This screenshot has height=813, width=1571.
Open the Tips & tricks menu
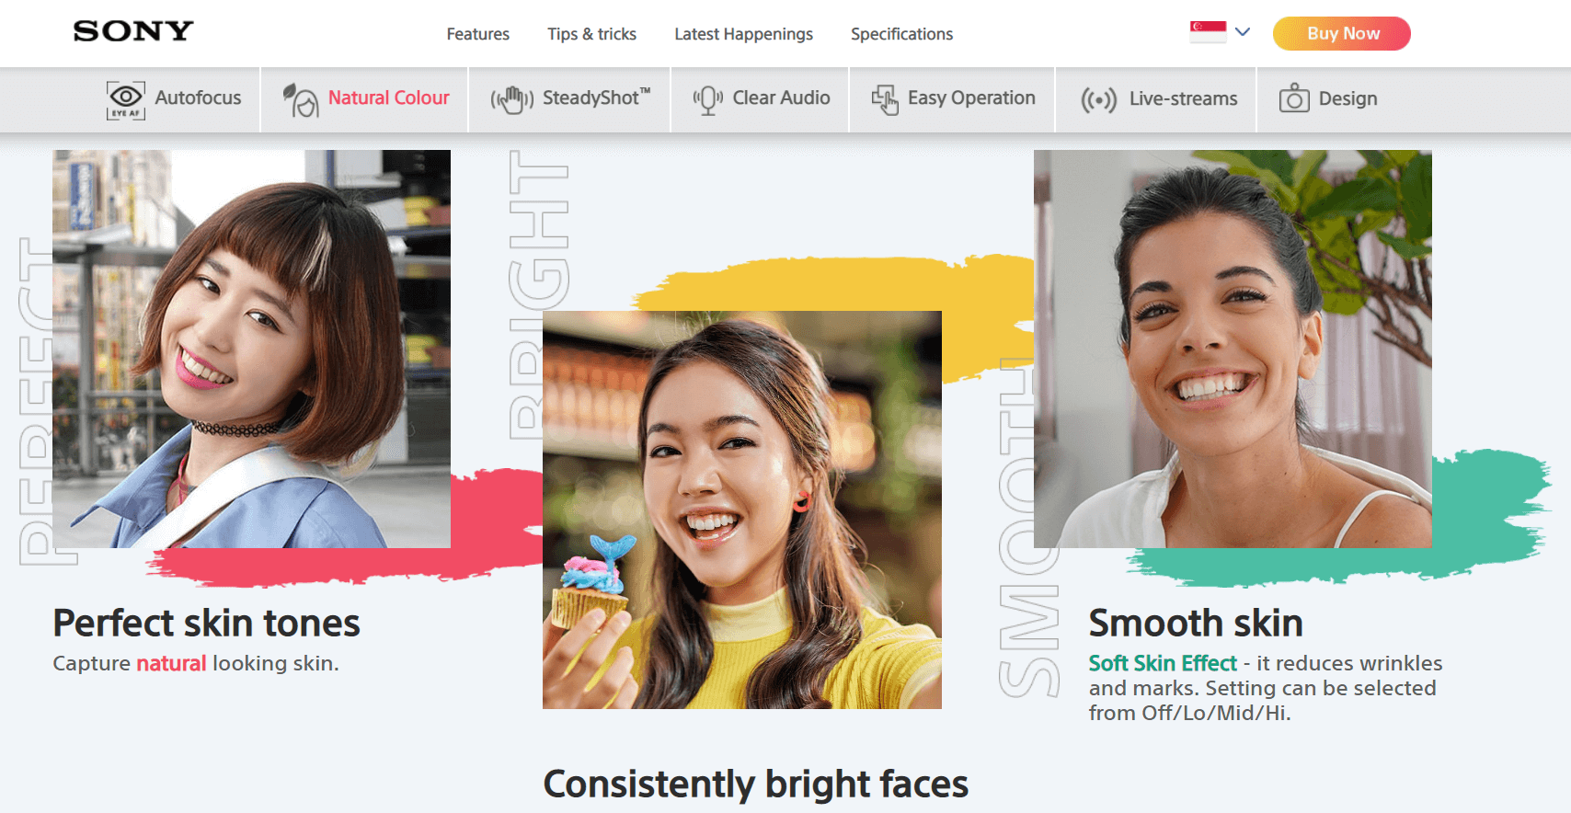click(591, 34)
